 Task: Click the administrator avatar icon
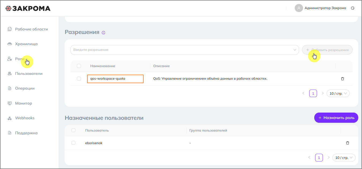point(298,8)
